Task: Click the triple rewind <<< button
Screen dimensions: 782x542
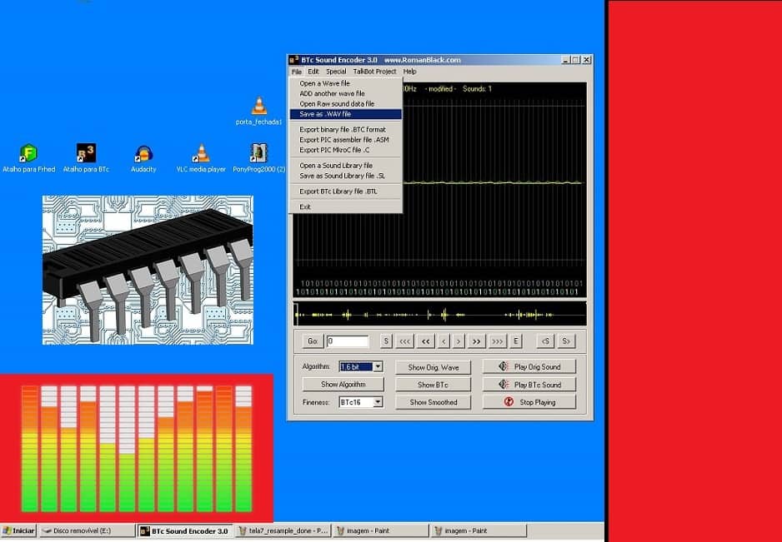Action: [404, 341]
